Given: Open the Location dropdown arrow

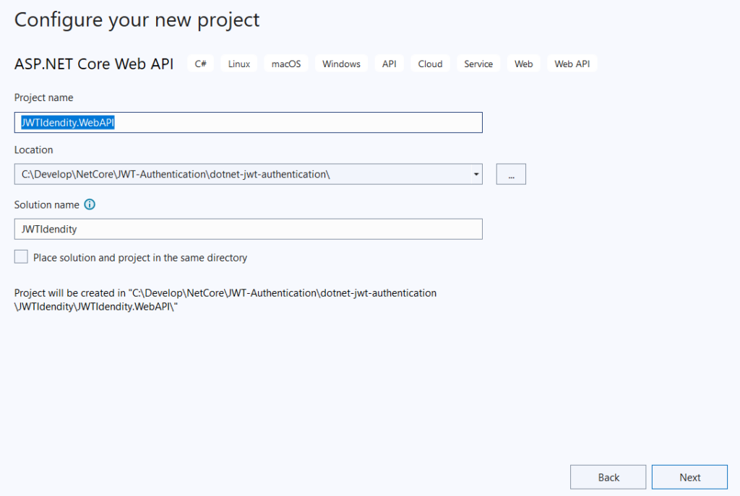Looking at the screenshot, I should (x=476, y=175).
